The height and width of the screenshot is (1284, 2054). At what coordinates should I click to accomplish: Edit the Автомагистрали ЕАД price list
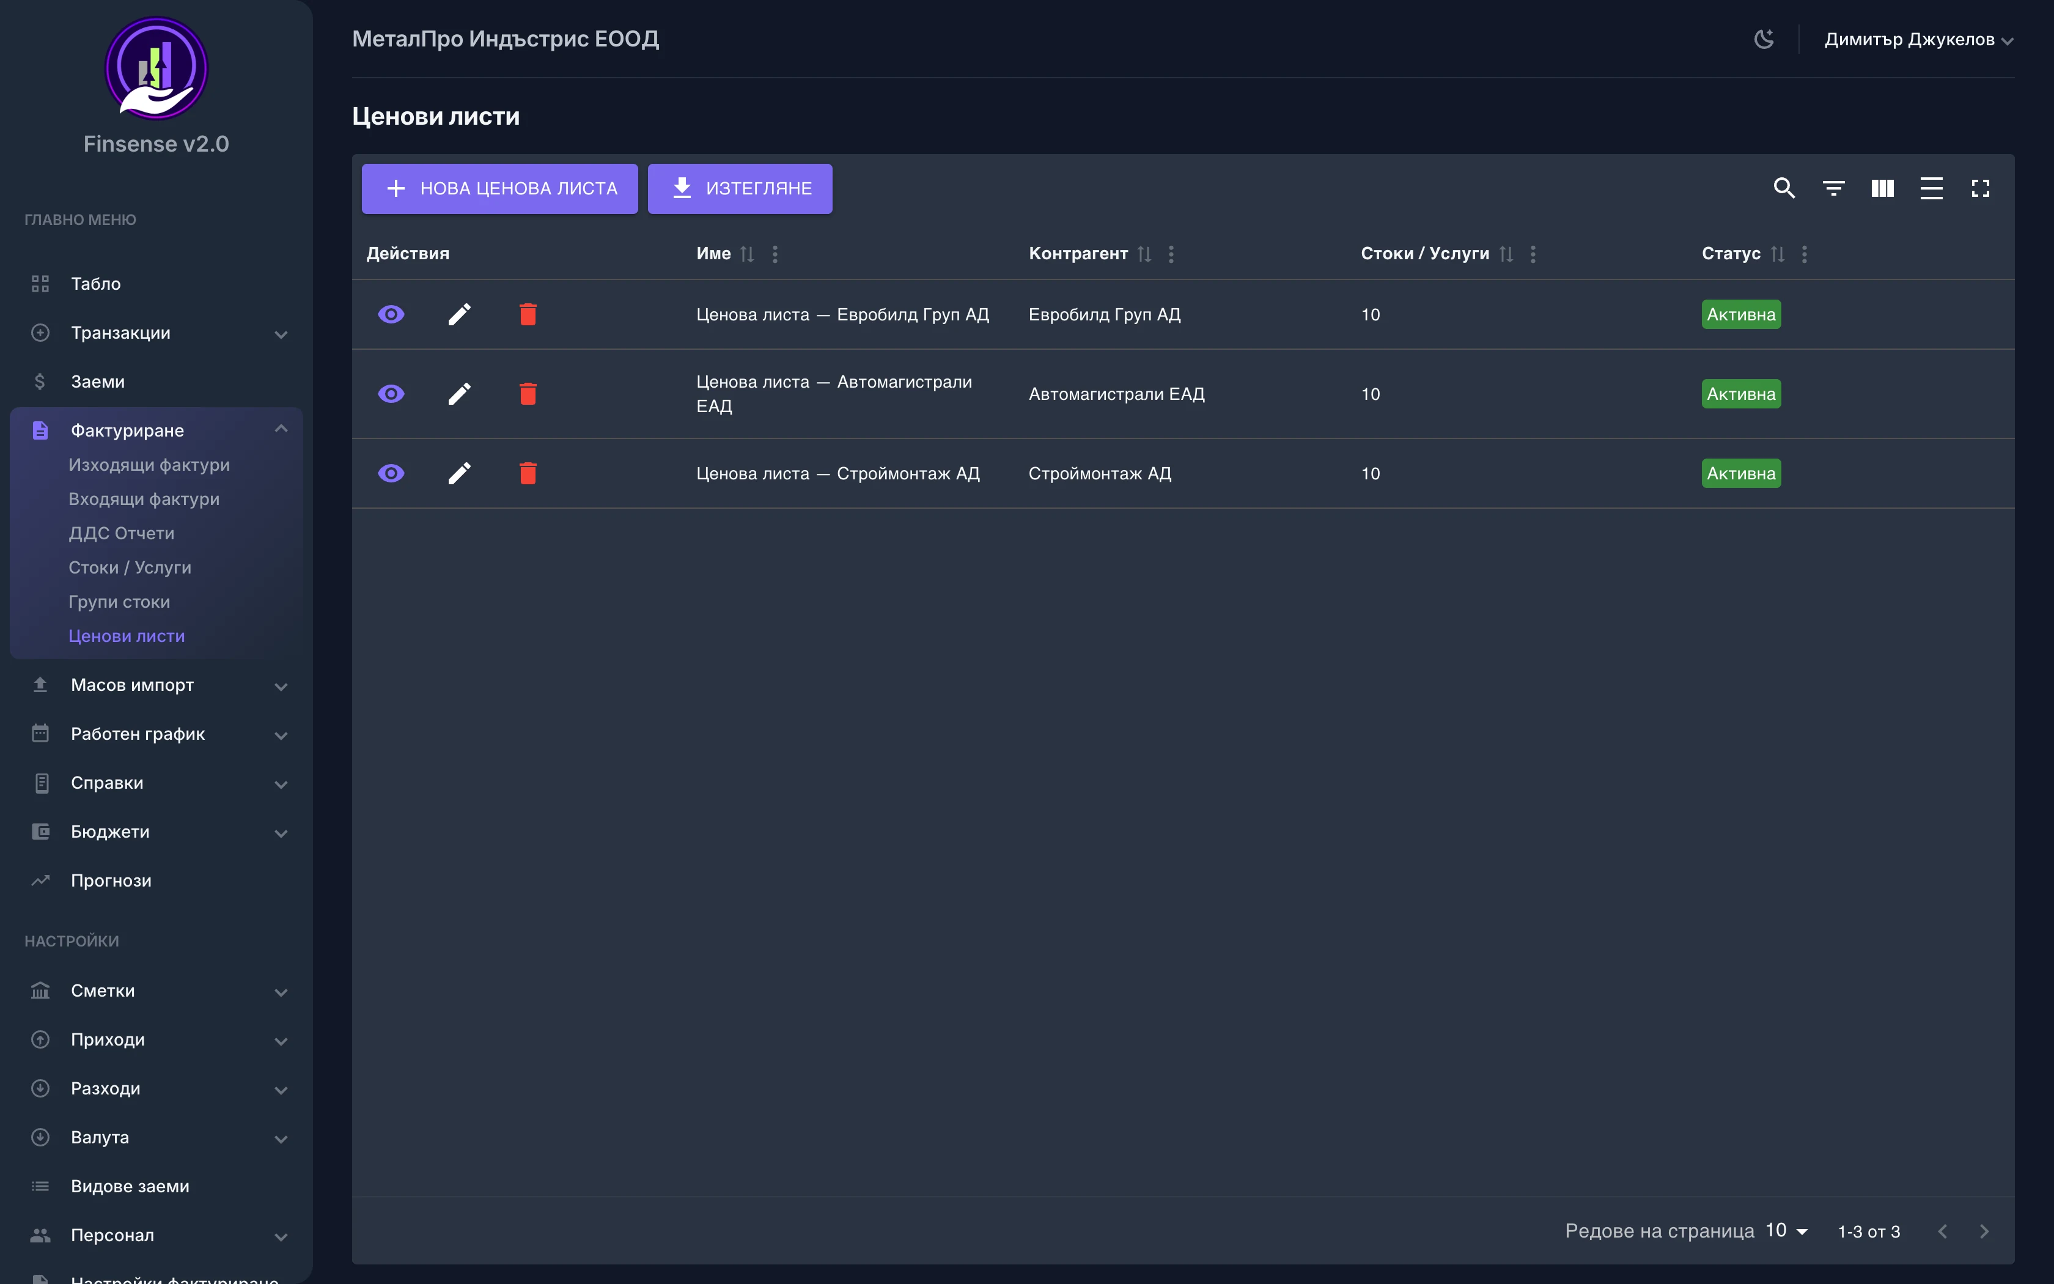(459, 394)
